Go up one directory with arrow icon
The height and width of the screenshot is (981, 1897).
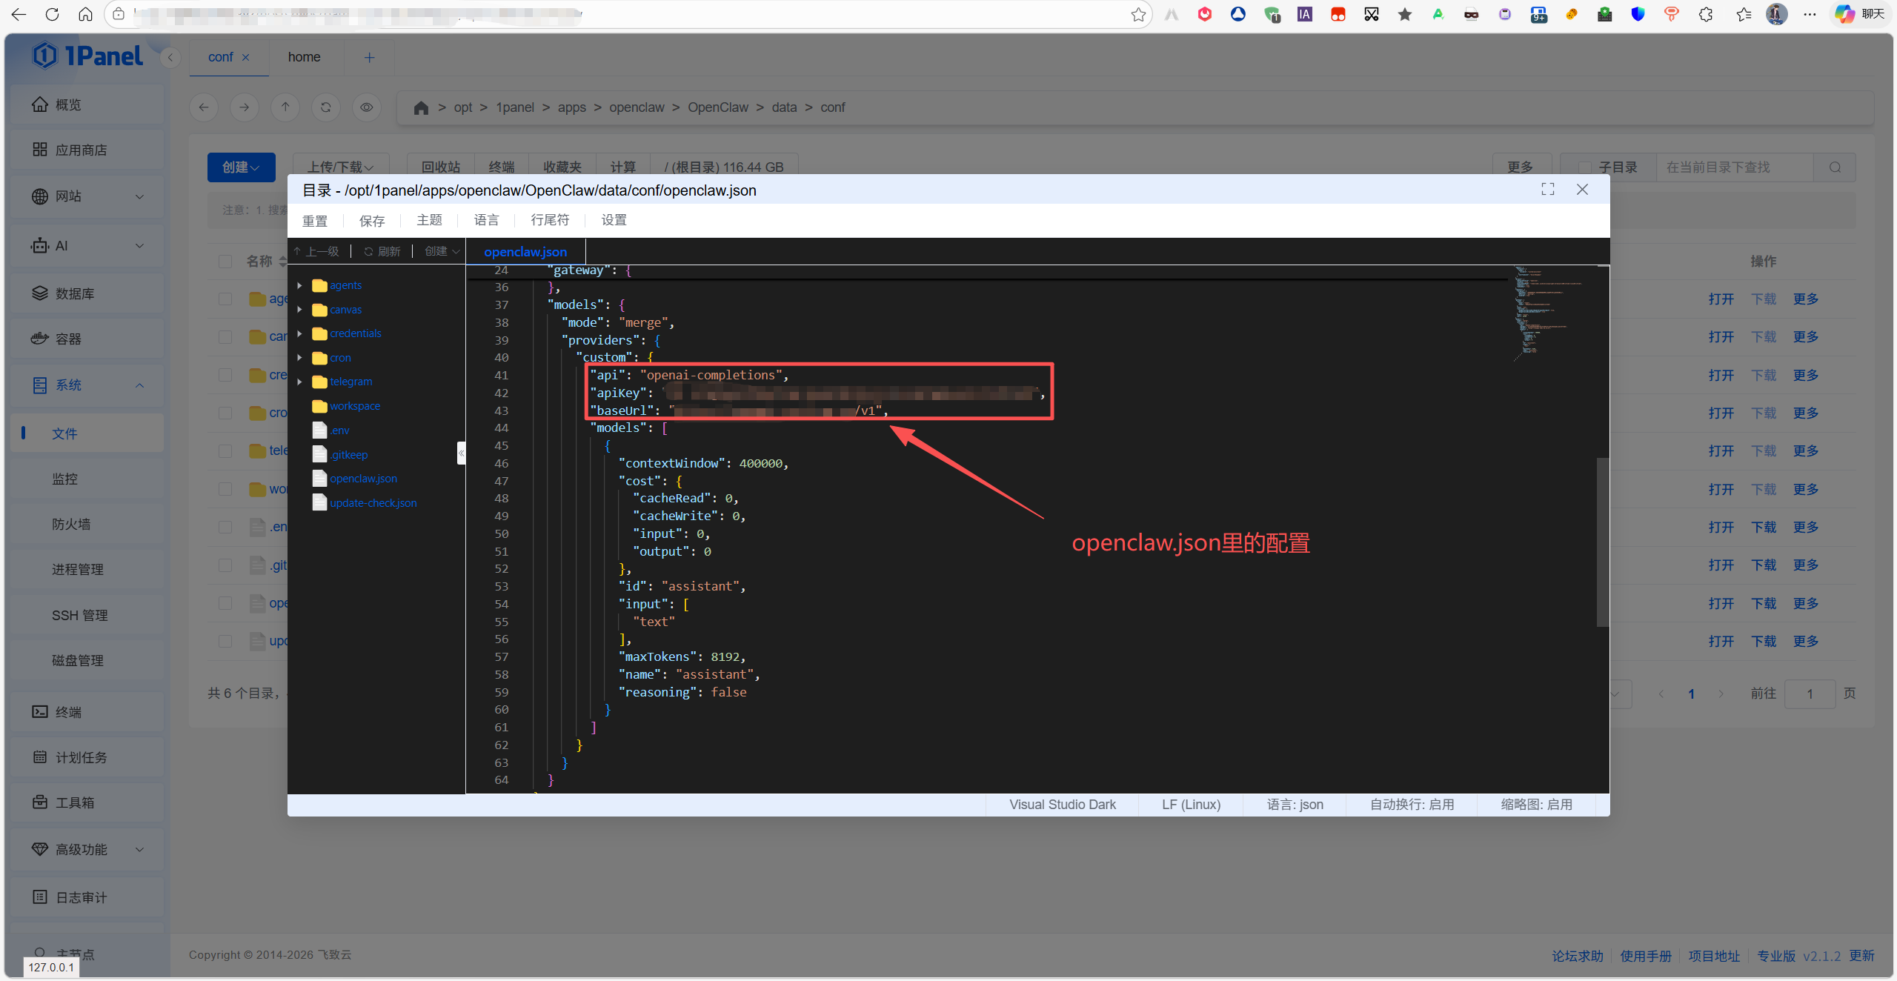click(x=285, y=107)
